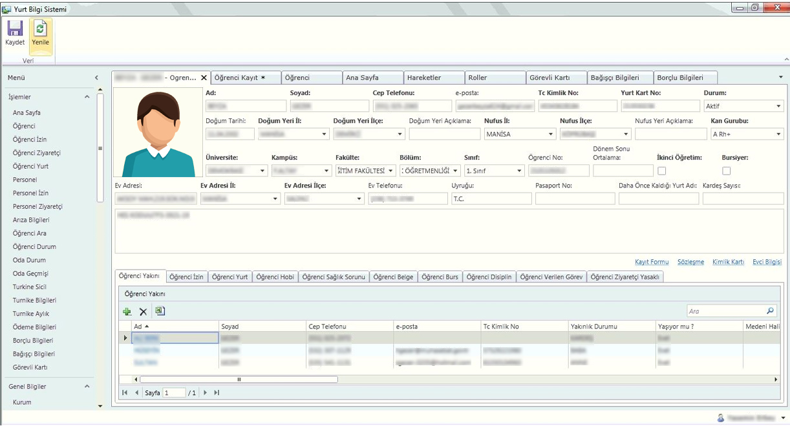This screenshot has height=428, width=790.
Task: Expand the Nufus İl dropdown
Action: click(x=551, y=134)
